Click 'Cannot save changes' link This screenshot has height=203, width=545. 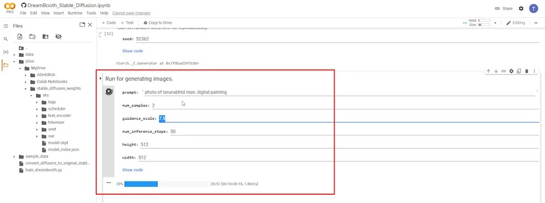pos(131,13)
